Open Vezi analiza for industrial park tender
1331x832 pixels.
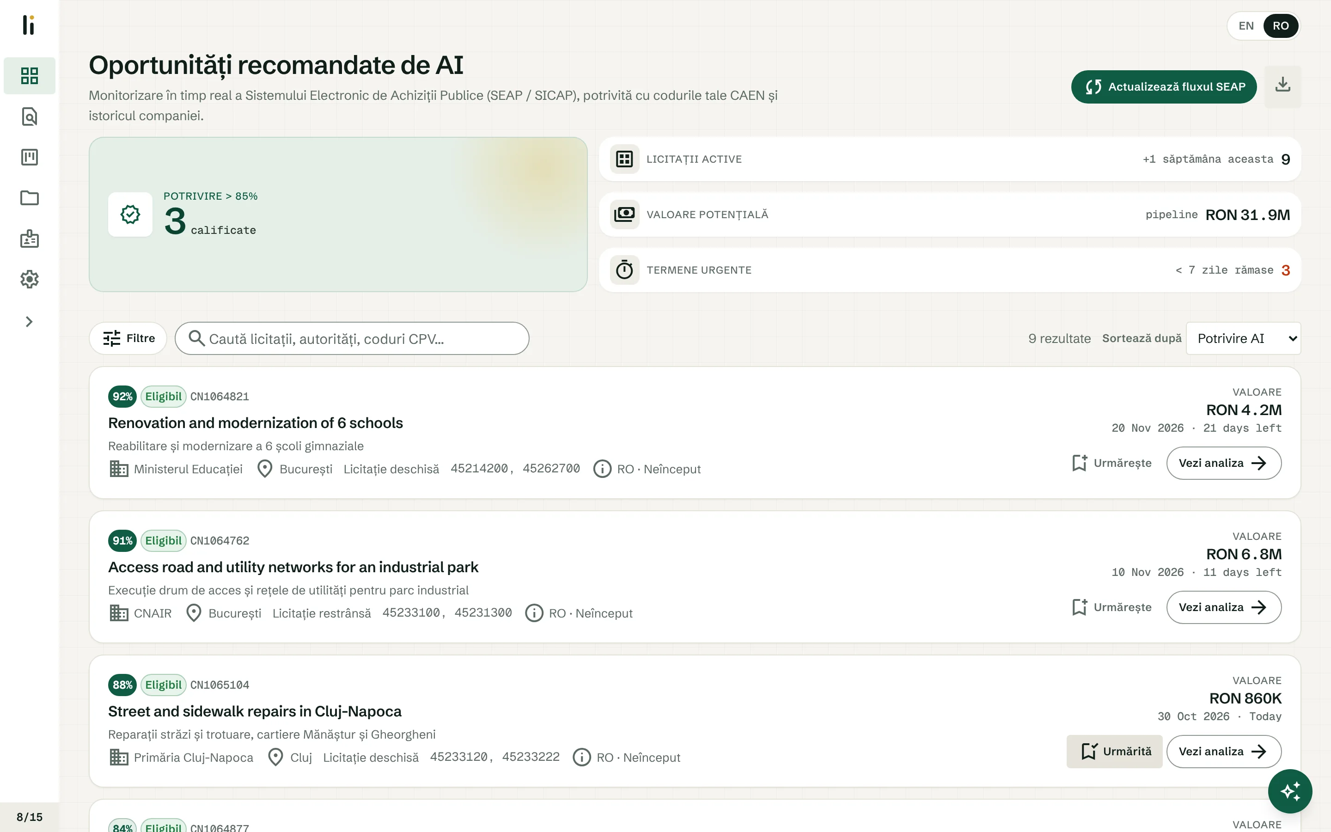[x=1224, y=607]
